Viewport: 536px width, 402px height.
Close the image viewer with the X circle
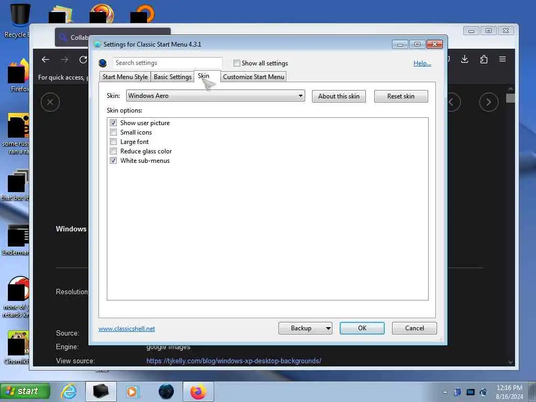(50, 102)
